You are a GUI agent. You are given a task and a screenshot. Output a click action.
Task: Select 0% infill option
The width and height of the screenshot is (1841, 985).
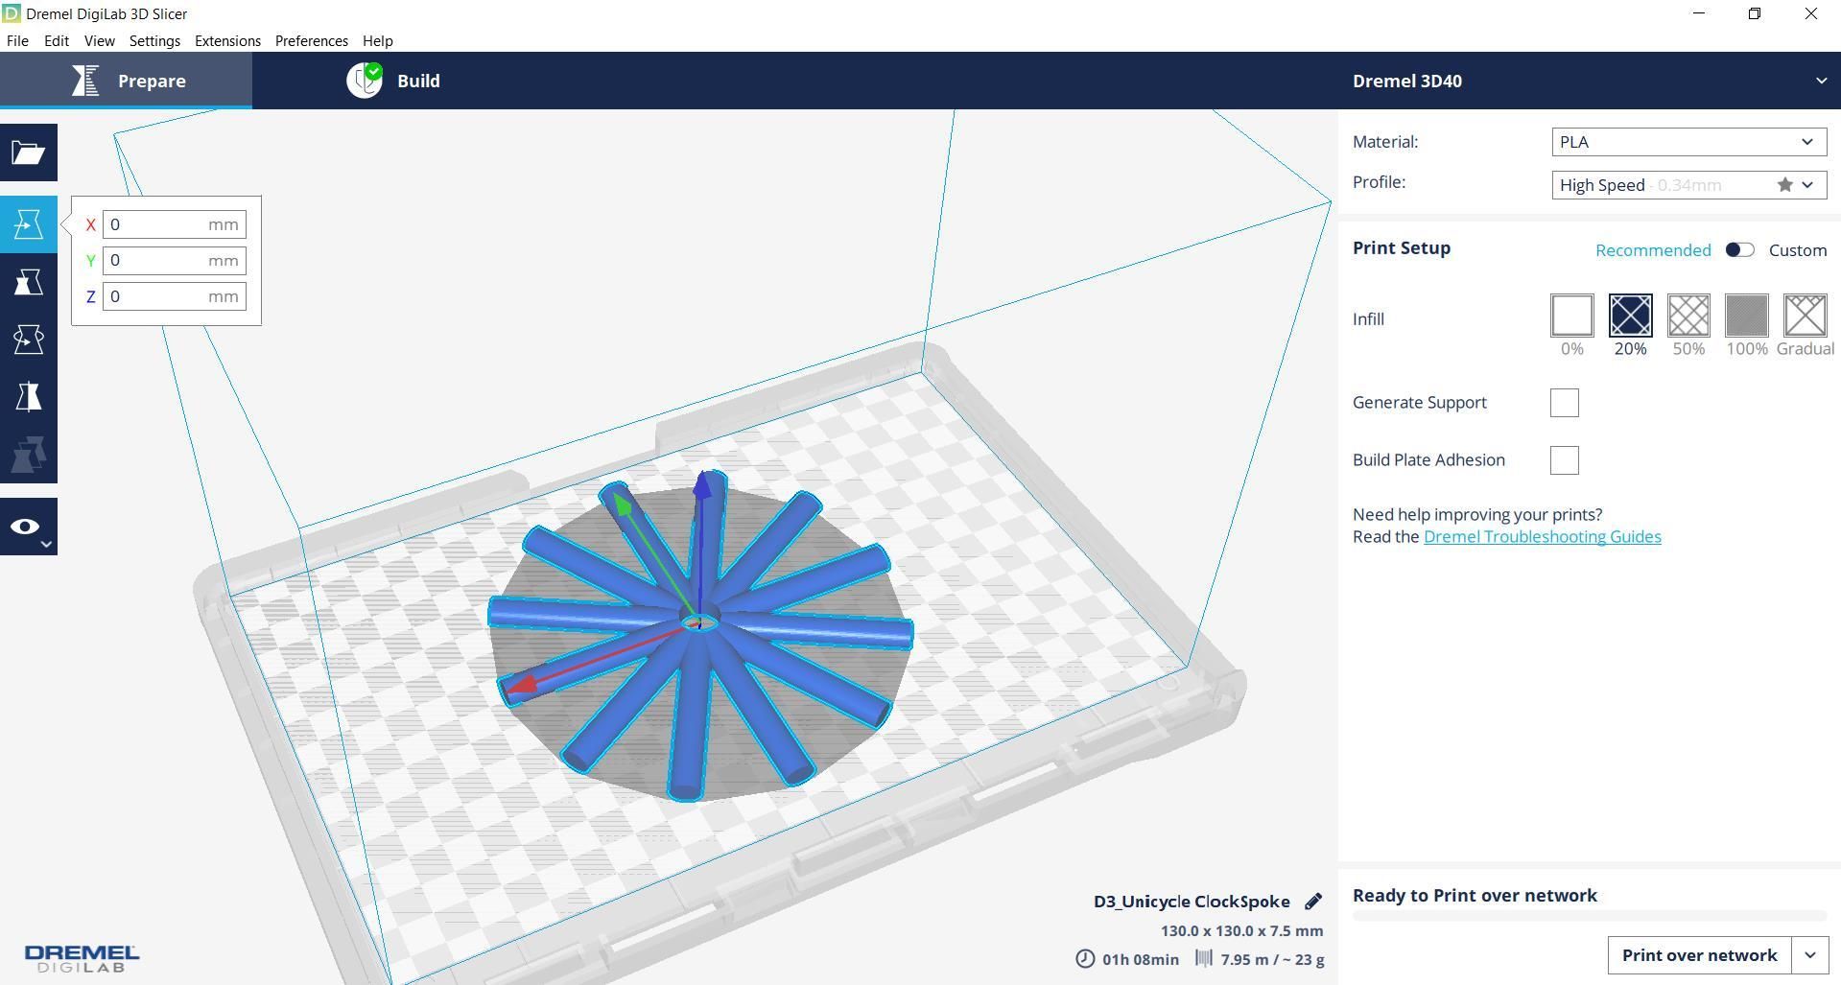1571,316
